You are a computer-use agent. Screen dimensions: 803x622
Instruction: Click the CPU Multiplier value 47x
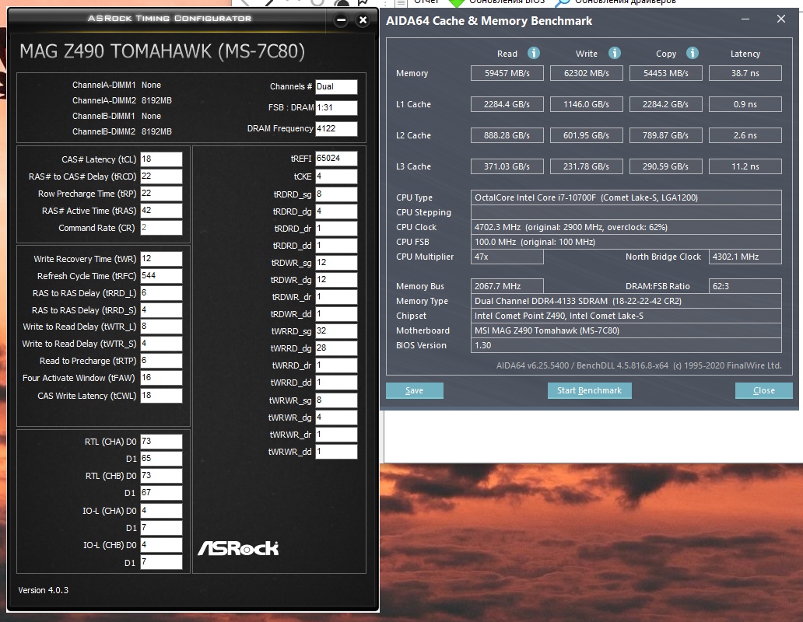point(507,257)
